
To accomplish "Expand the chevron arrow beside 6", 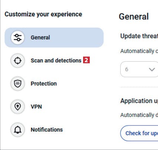I will (152, 70).
